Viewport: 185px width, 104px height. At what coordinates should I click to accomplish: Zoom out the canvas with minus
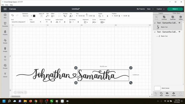click(15, 92)
